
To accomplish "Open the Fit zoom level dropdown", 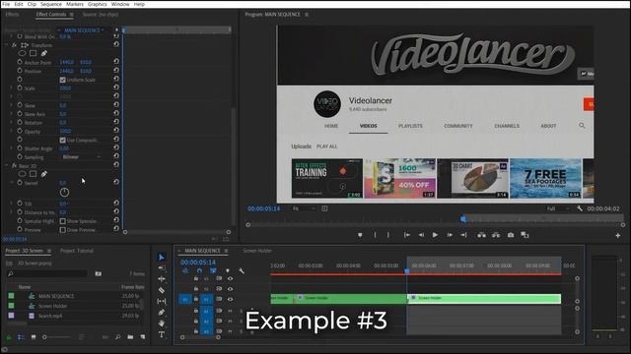I will click(x=304, y=208).
